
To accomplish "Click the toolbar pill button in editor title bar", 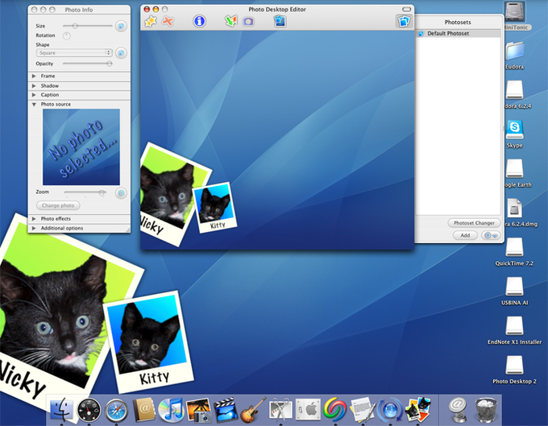I will 406,10.
